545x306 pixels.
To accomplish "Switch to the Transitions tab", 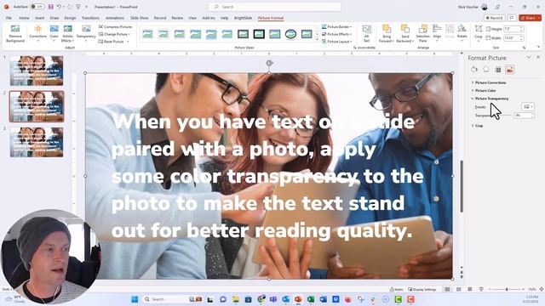I will pos(90,18).
